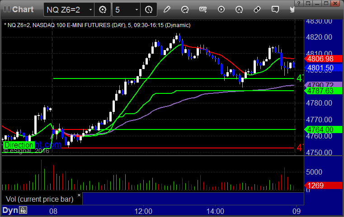Click the 12:00 time axis label
The height and width of the screenshot is (217, 344).
pos(143,211)
